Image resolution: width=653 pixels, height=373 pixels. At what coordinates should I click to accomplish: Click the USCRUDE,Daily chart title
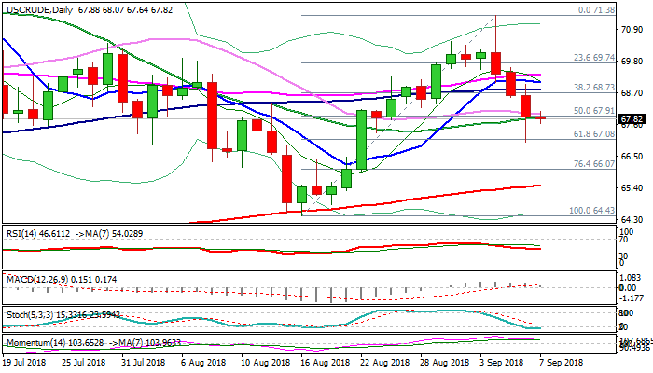click(x=39, y=7)
